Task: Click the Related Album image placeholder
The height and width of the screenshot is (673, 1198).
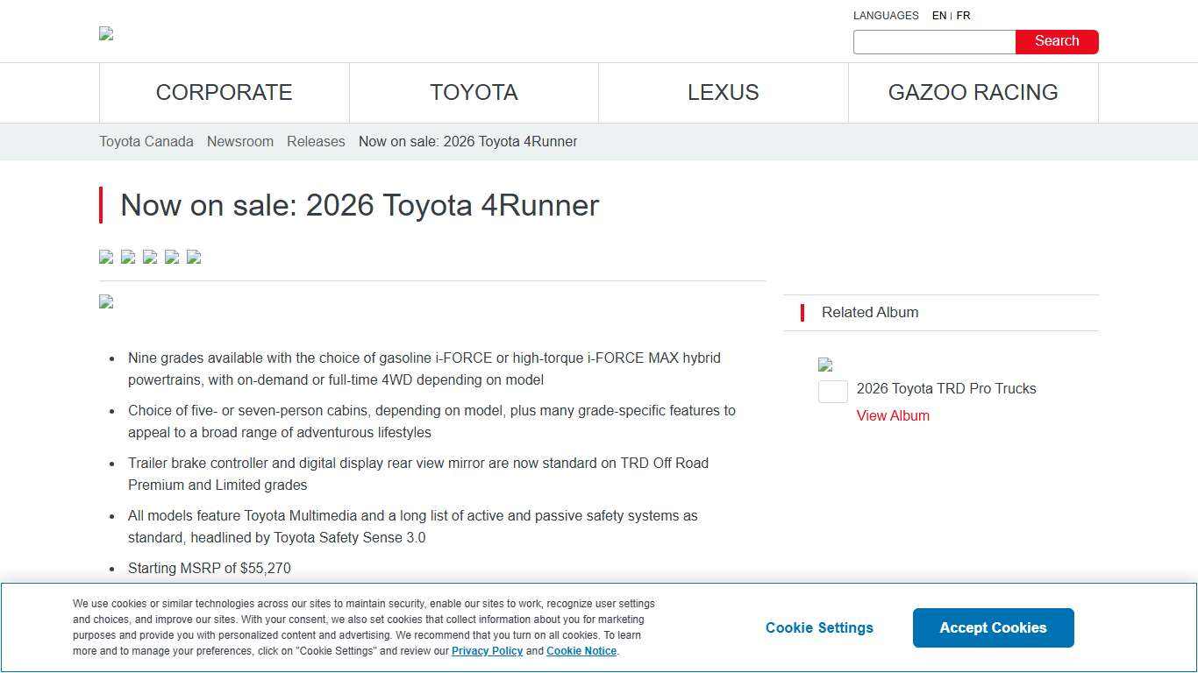Action: tap(824, 365)
